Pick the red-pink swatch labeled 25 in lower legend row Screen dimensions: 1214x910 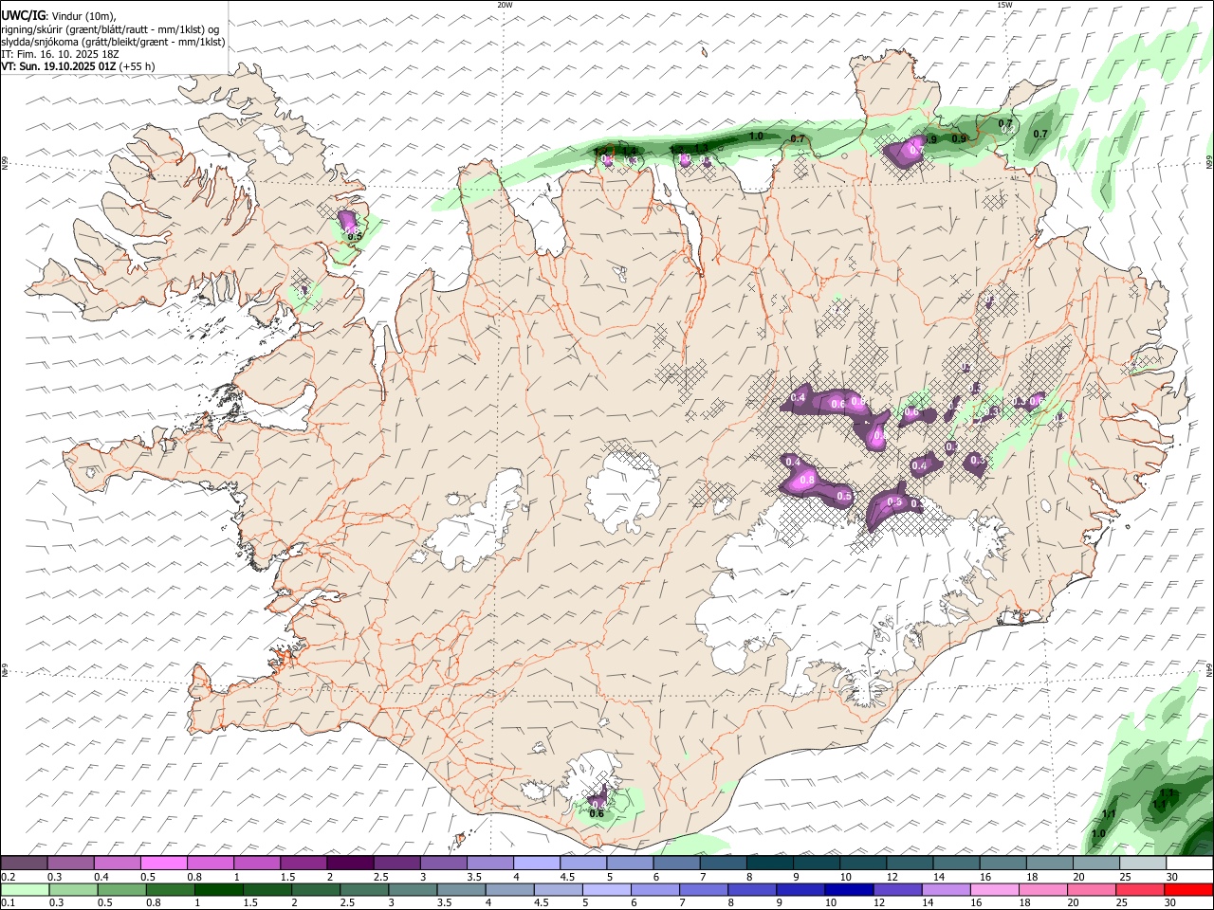point(1141,889)
